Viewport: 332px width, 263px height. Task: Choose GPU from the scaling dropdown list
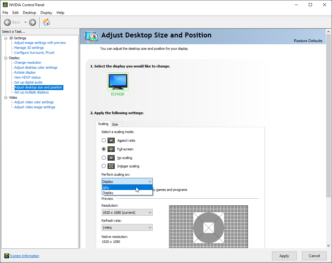pyautogui.click(x=127, y=188)
